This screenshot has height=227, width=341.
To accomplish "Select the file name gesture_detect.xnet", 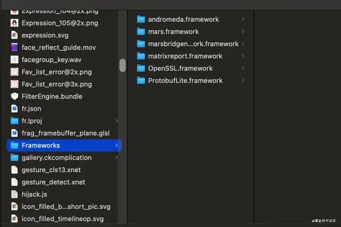I will 53,182.
